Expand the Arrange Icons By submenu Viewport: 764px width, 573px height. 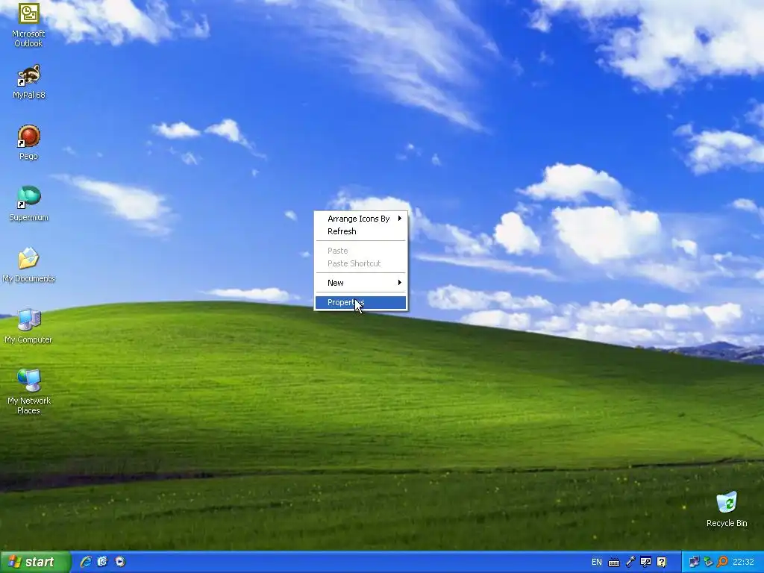click(360, 219)
